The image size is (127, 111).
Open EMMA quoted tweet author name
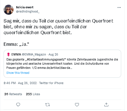tap(16, 54)
